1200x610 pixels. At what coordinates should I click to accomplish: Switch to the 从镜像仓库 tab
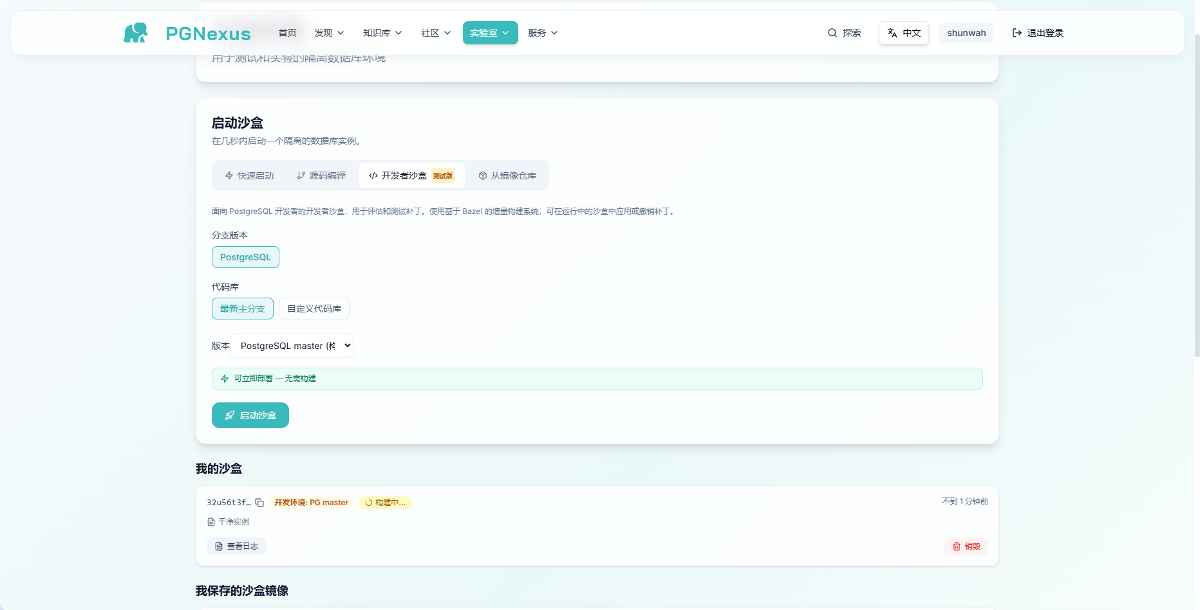[507, 175]
